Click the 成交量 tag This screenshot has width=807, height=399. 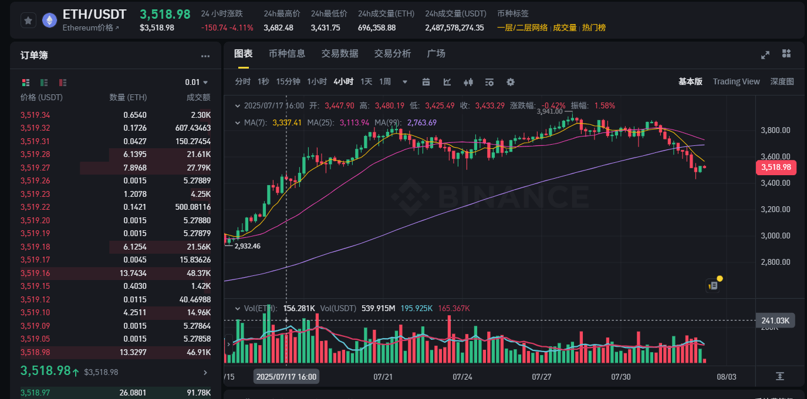point(565,28)
